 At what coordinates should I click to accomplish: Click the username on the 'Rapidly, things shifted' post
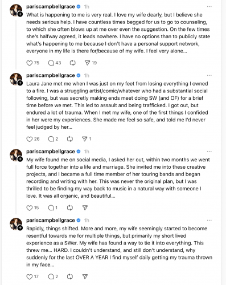coord(51,220)
